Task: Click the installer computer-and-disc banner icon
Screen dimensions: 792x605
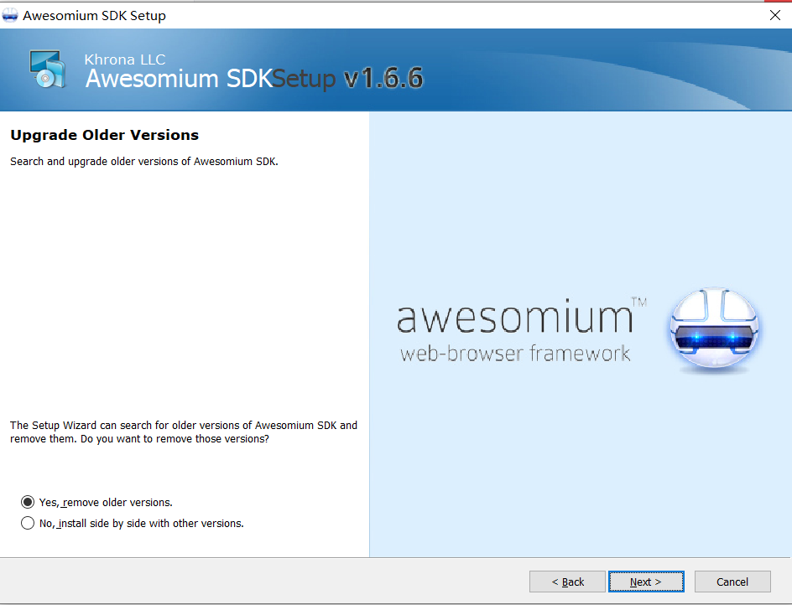Action: point(47,69)
